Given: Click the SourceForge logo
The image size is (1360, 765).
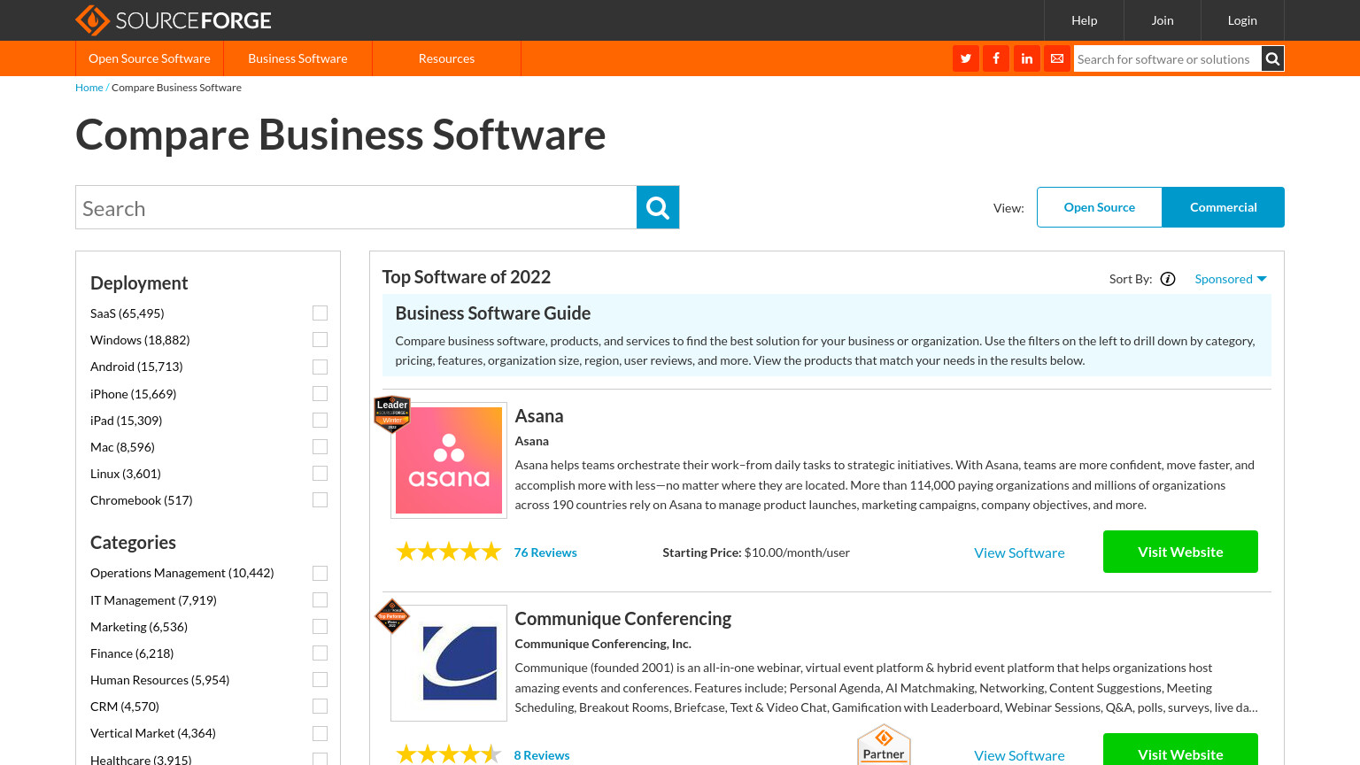Looking at the screenshot, I should point(174,20).
